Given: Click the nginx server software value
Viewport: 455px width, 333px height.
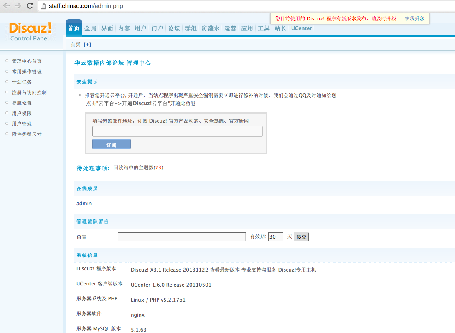Looking at the screenshot, I should 137,315.
